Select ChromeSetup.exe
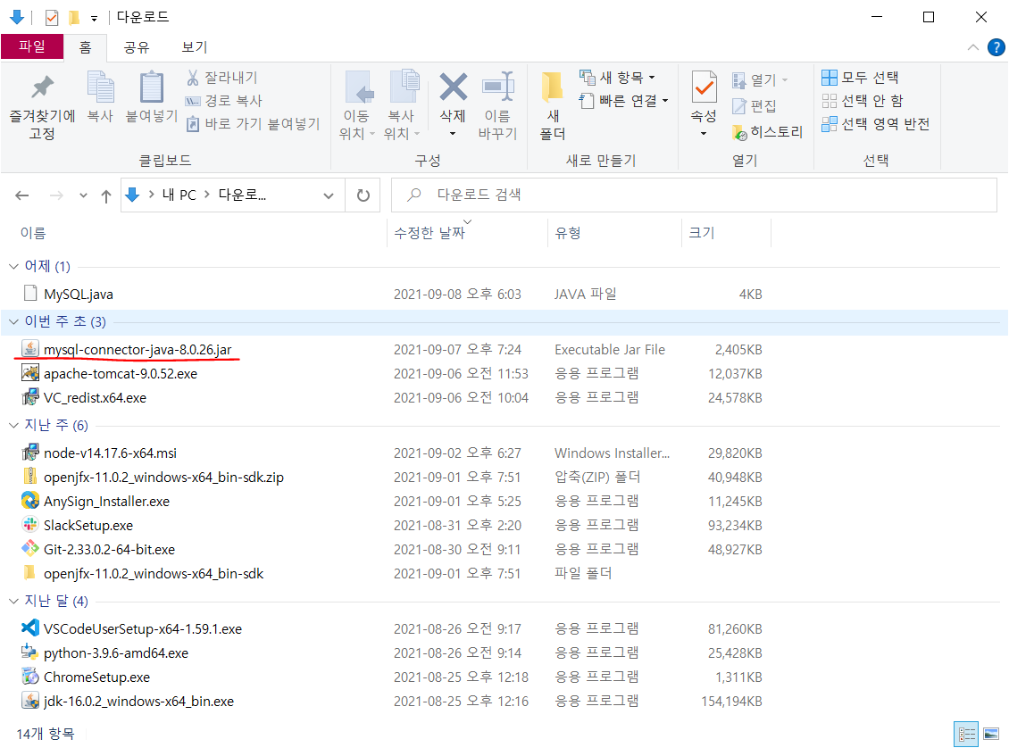The height and width of the screenshot is (748, 1009). click(96, 677)
